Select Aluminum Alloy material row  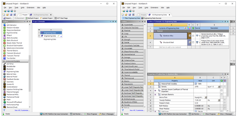(x=170, y=36)
